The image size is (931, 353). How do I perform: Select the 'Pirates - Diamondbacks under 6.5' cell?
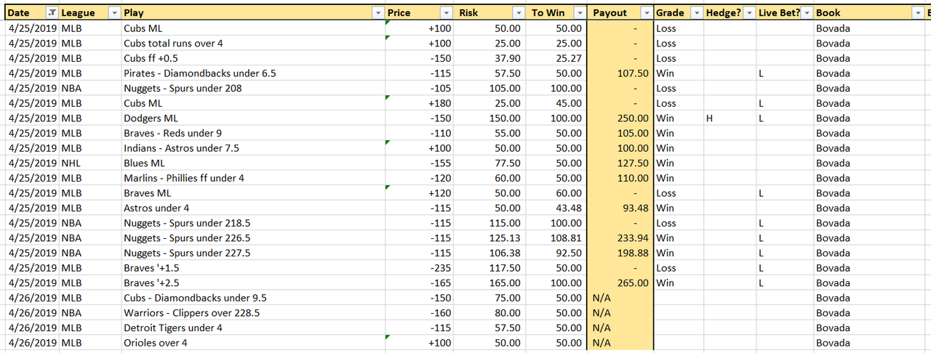tap(253, 73)
